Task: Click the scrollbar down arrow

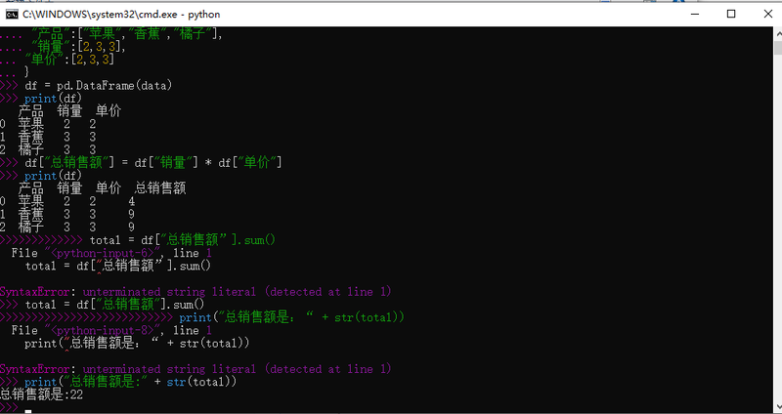Action: tap(778, 405)
